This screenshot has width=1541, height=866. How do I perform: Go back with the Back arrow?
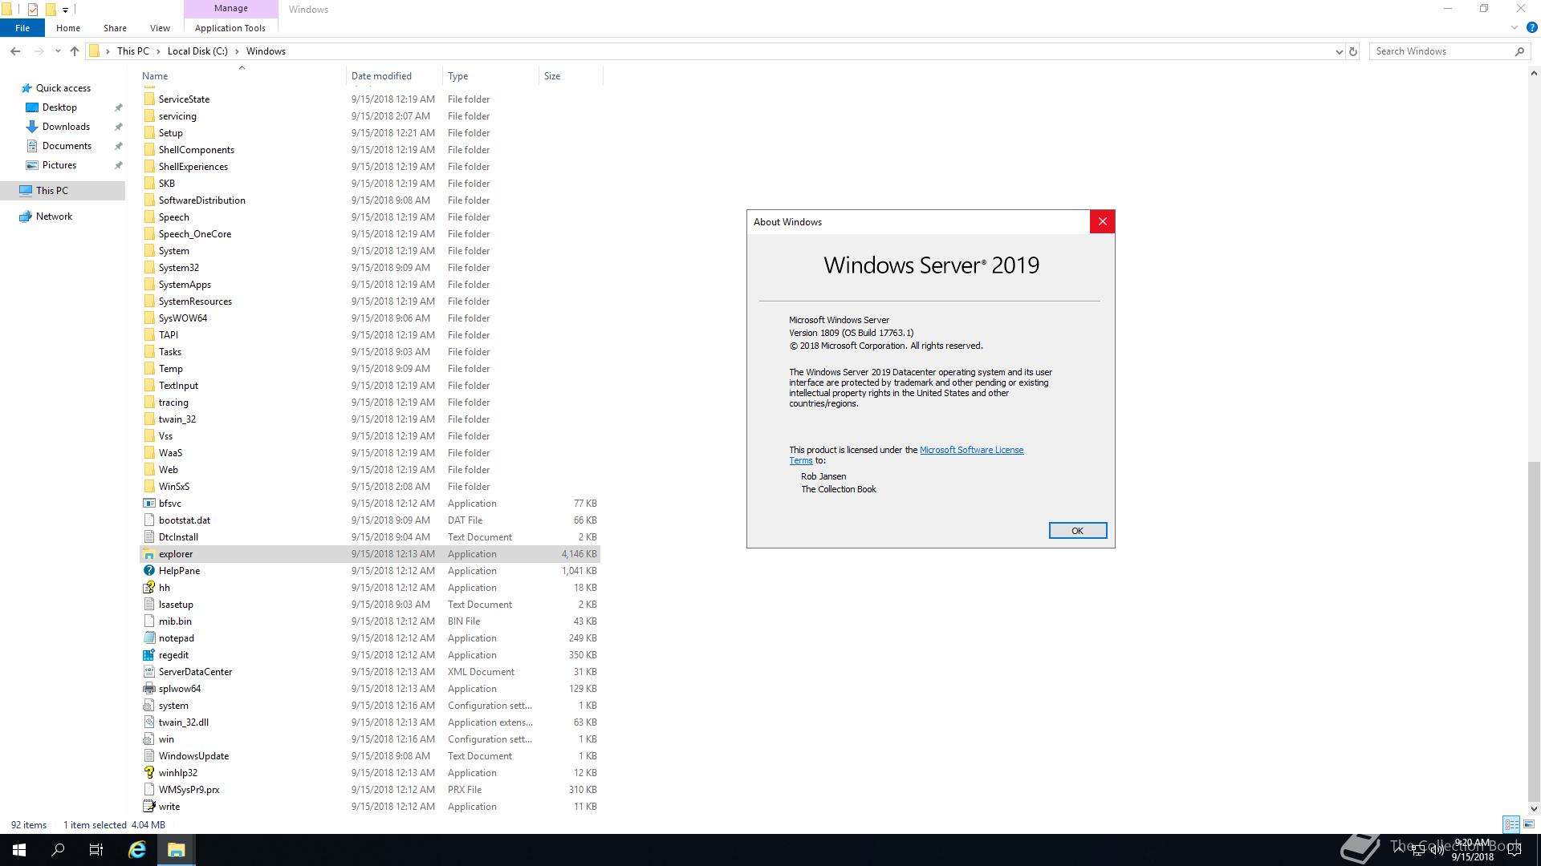tap(15, 51)
